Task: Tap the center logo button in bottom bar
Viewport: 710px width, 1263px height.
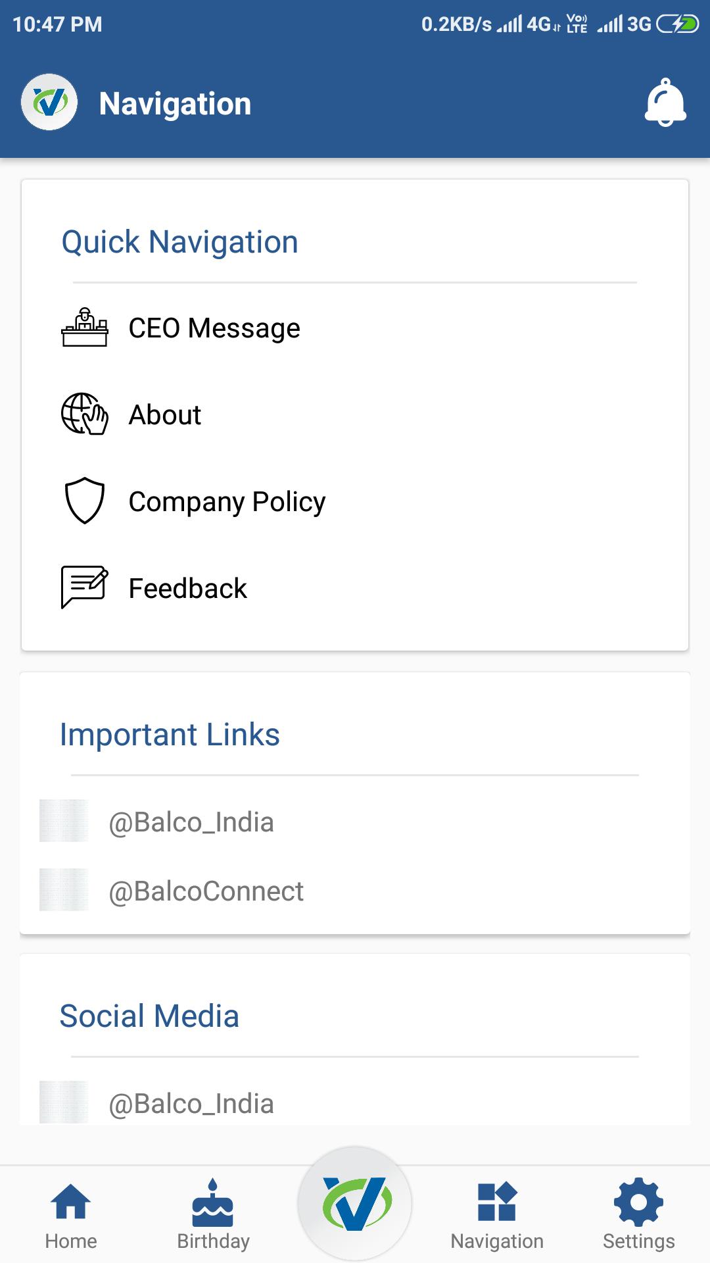Action: 355,1203
